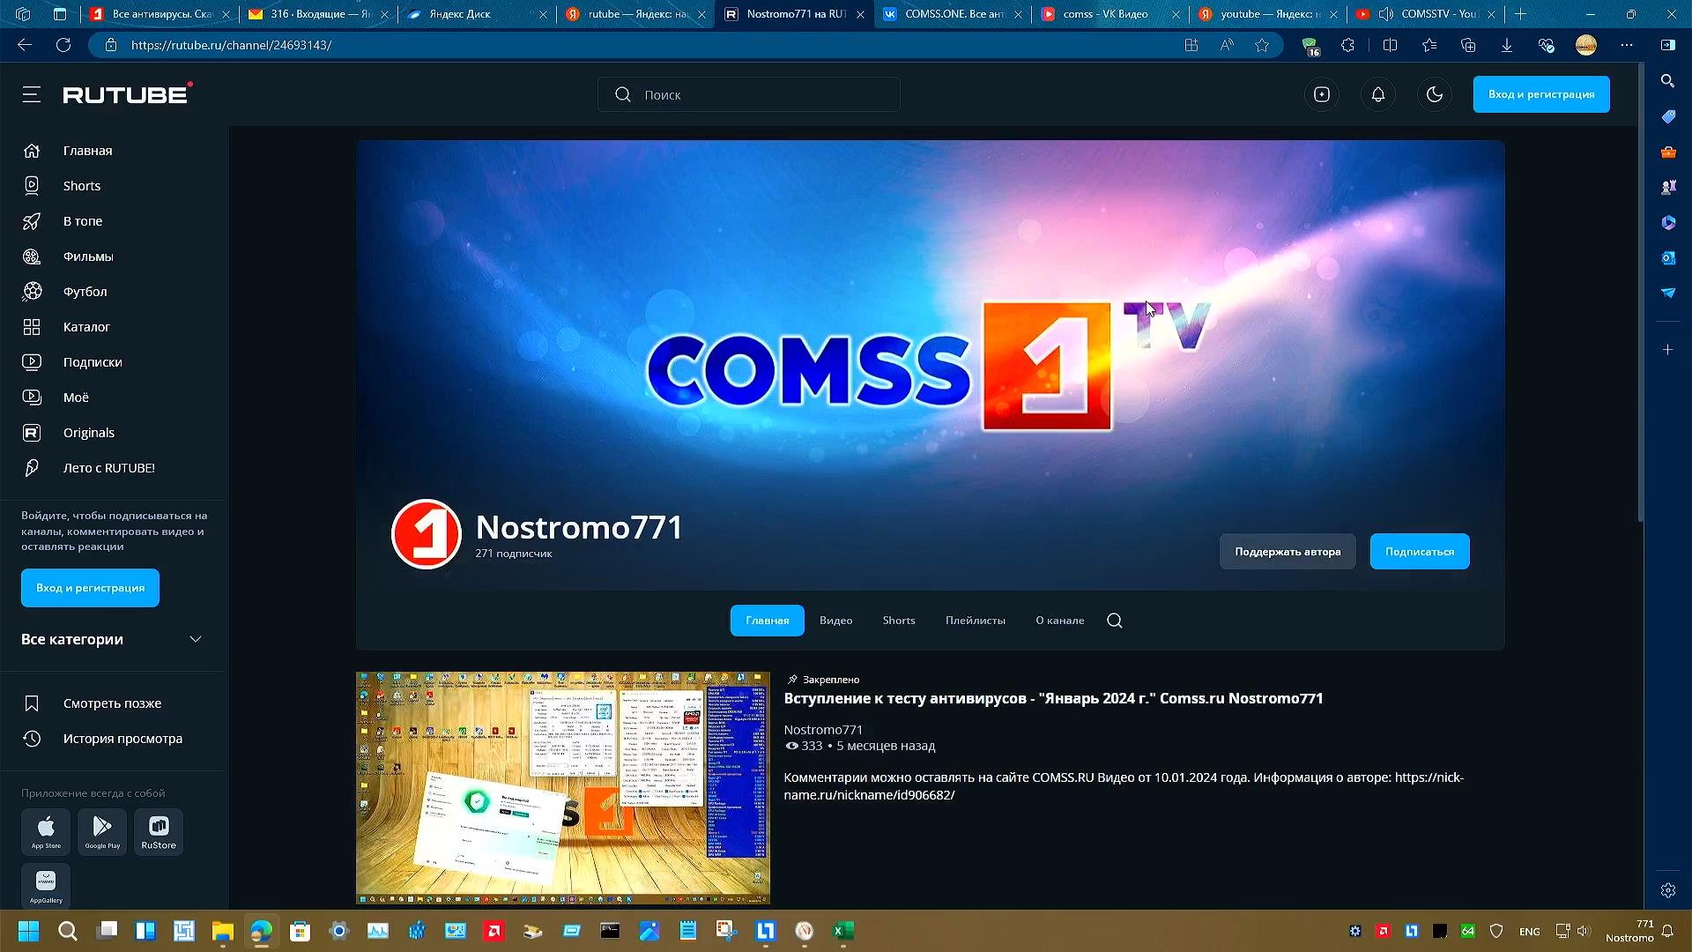Expand the Все категории list
The image size is (1692, 952).
point(196,639)
